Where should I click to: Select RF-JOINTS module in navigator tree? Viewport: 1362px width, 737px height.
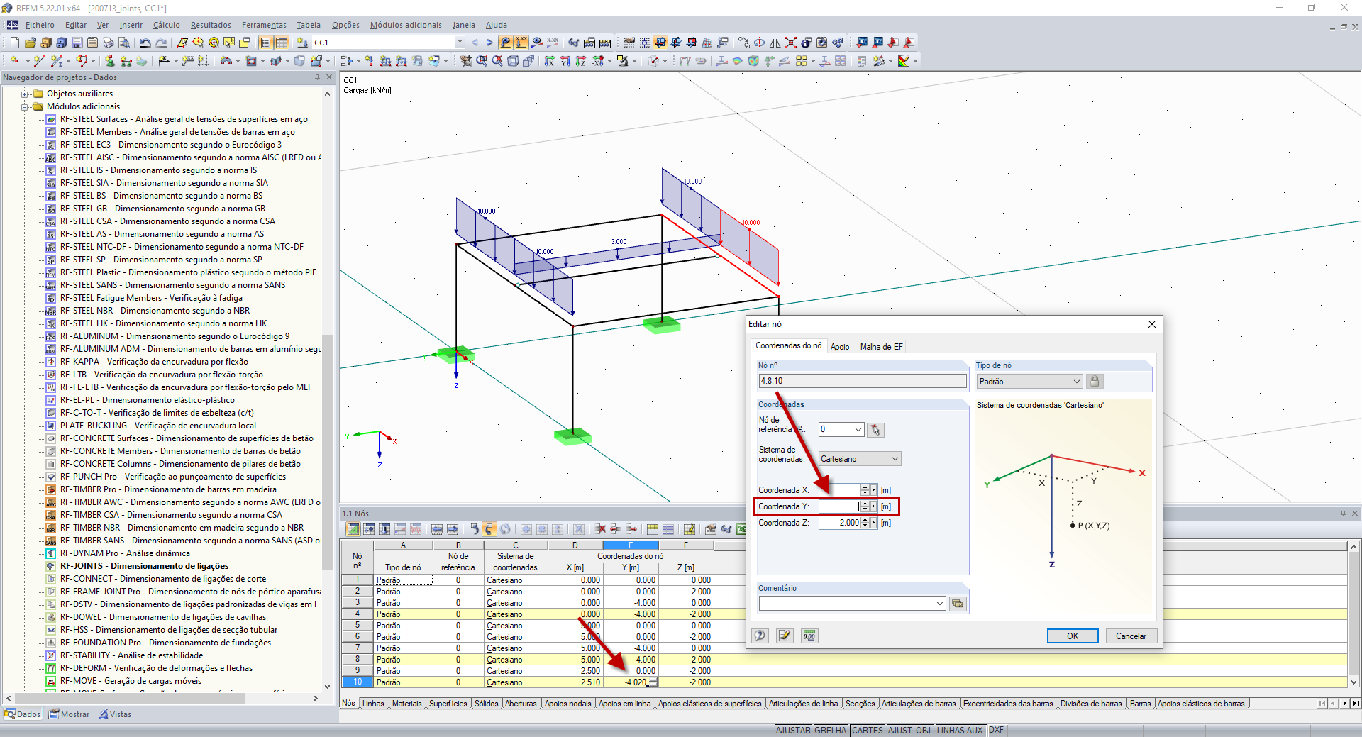144,566
